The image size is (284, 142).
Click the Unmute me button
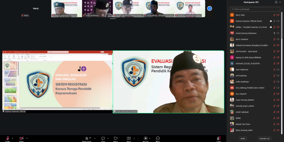(264, 139)
